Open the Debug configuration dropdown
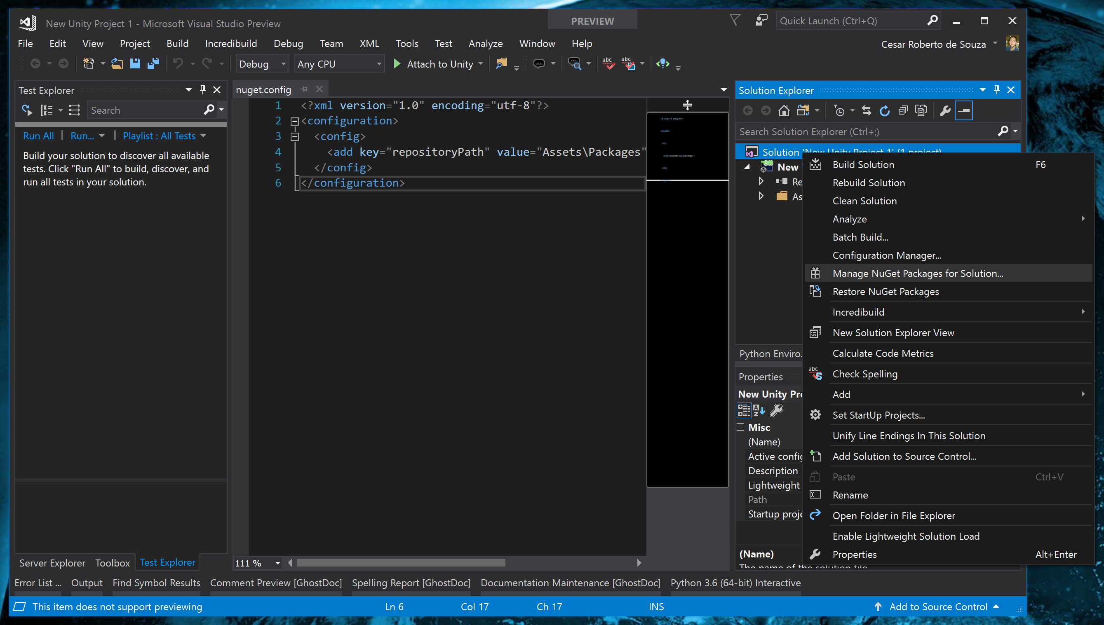 (261, 64)
